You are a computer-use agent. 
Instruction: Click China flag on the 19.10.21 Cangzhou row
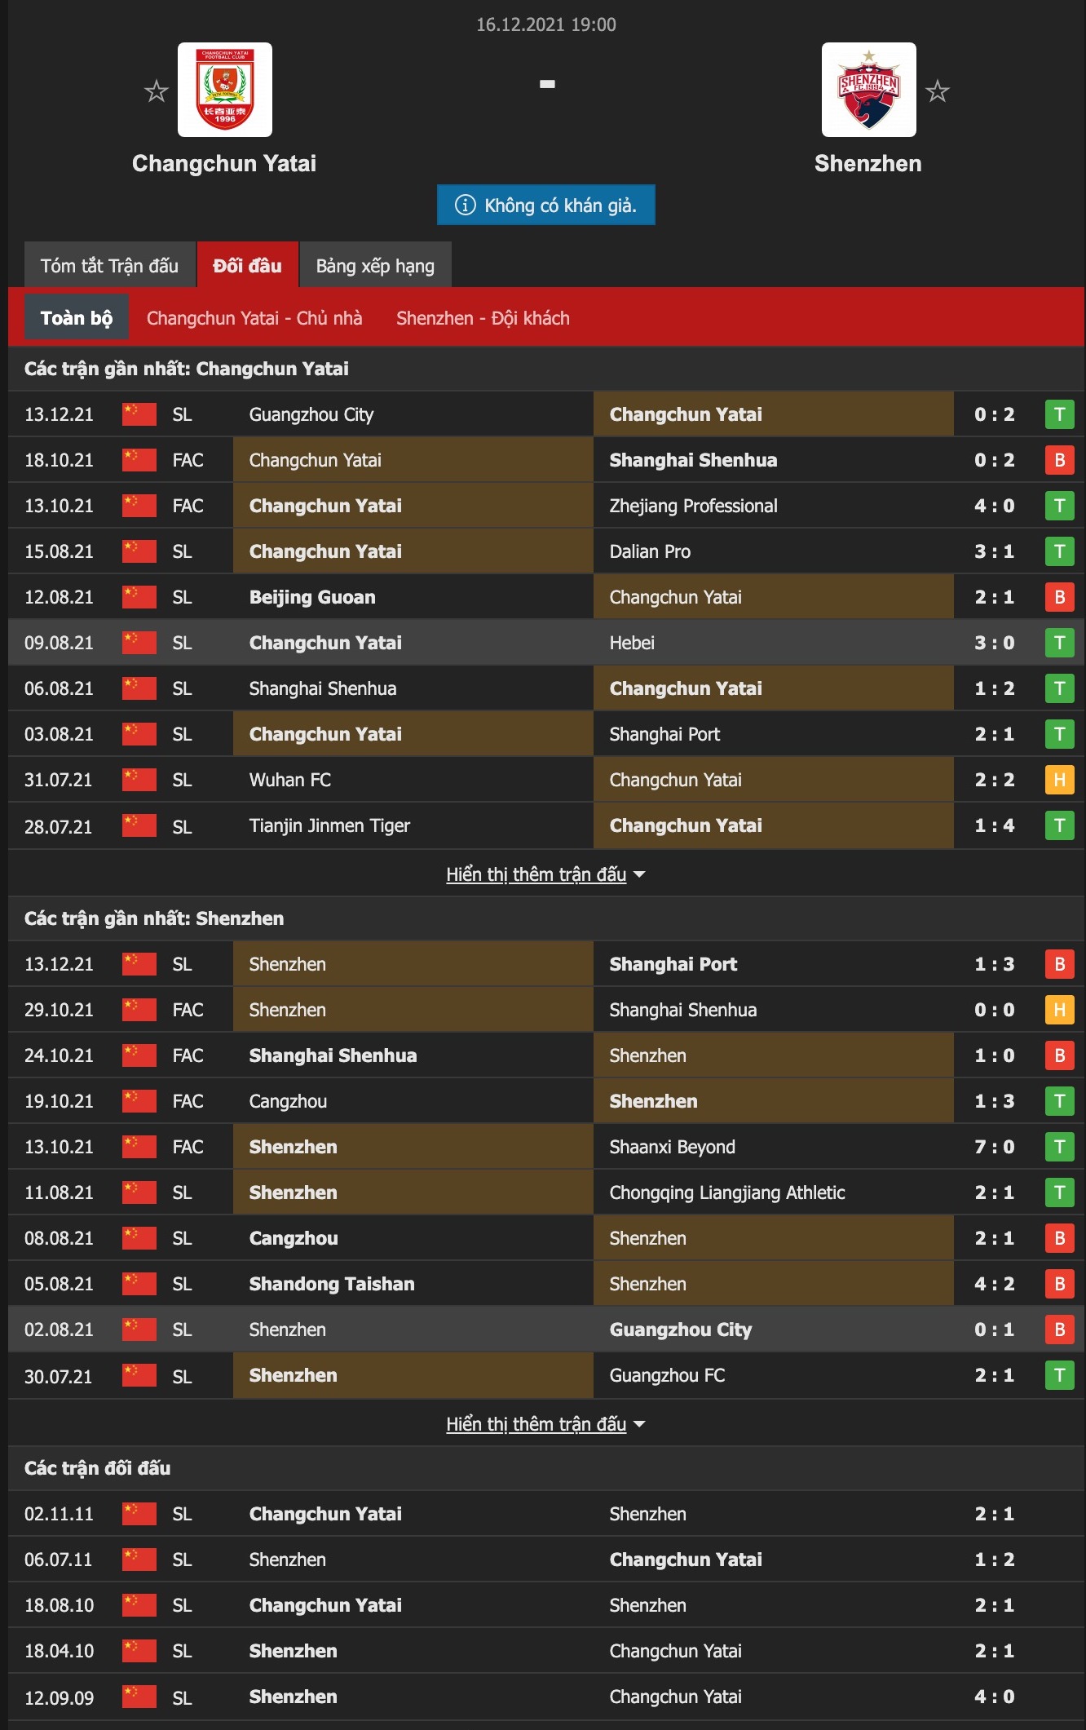[139, 1100]
